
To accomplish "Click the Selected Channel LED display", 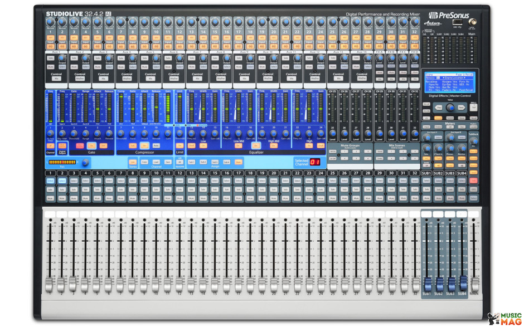I will 315,162.
